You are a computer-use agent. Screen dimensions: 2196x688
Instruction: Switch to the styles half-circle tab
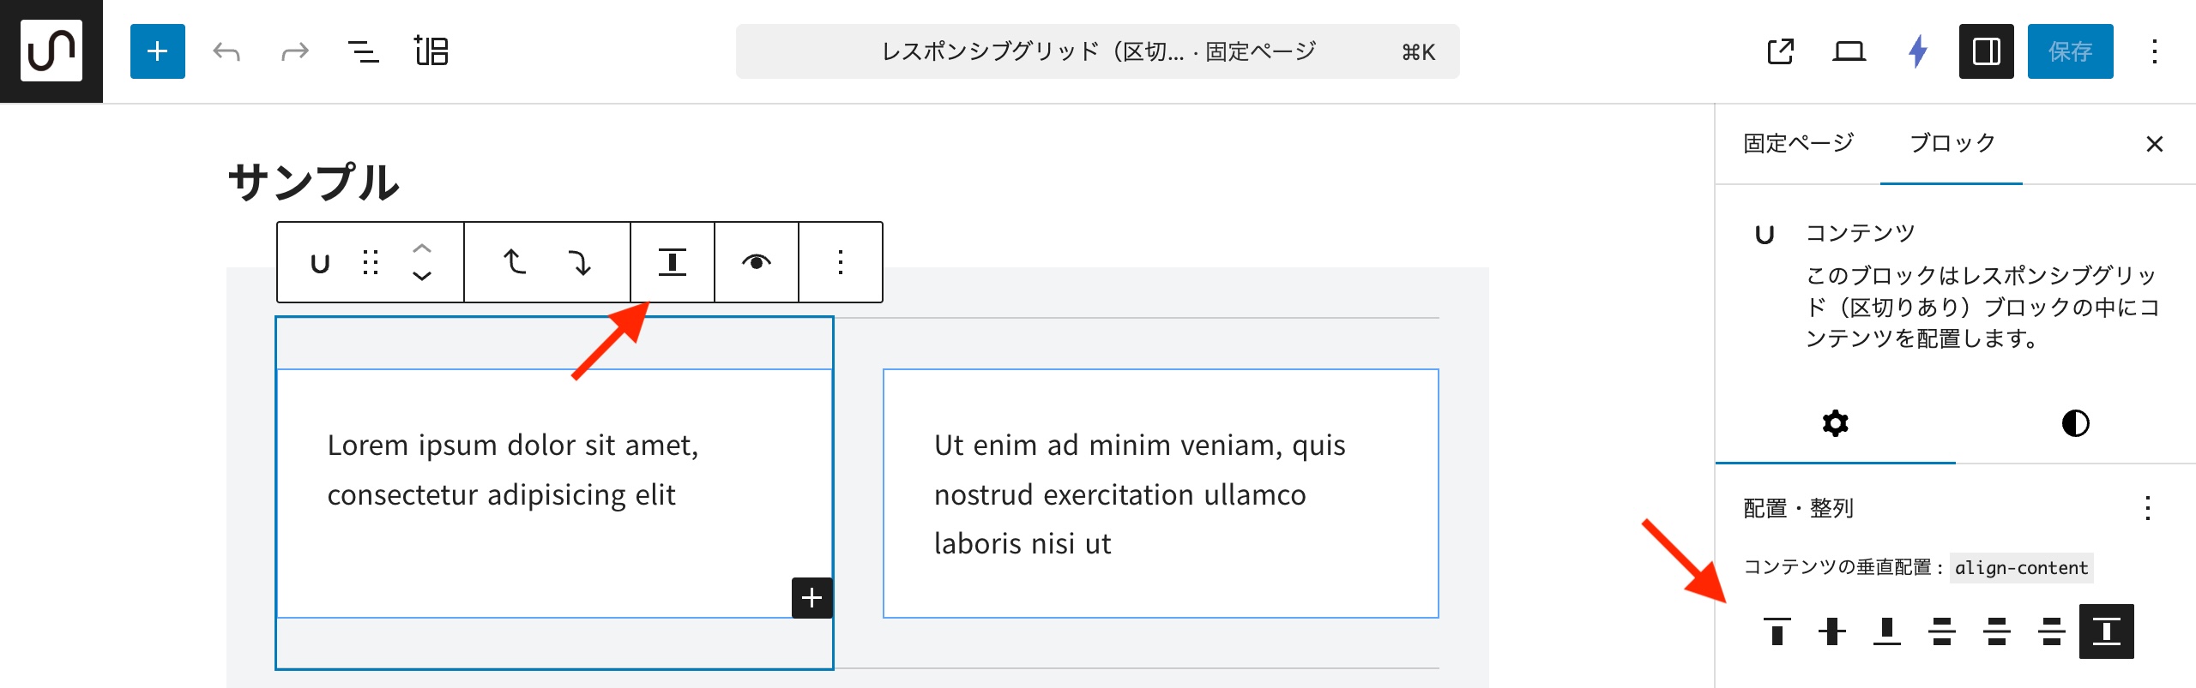(2075, 423)
